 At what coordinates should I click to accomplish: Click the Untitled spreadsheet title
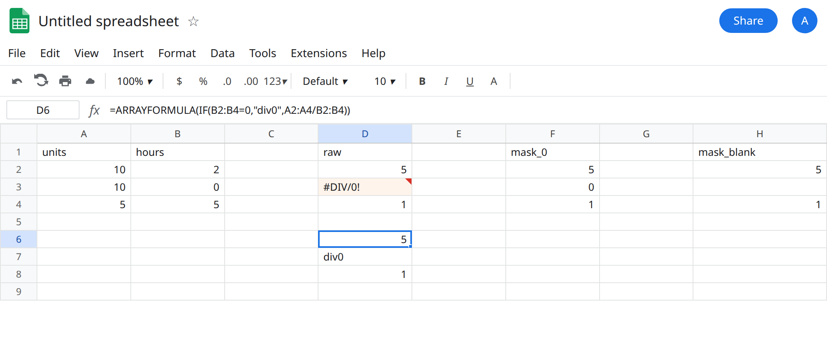point(109,21)
